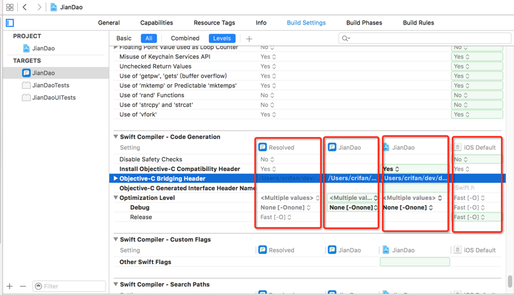Image resolution: width=514 pixels, height=295 pixels.
Task: Collapse Swift Compiler - Custom Flags section
Action: (x=116, y=239)
